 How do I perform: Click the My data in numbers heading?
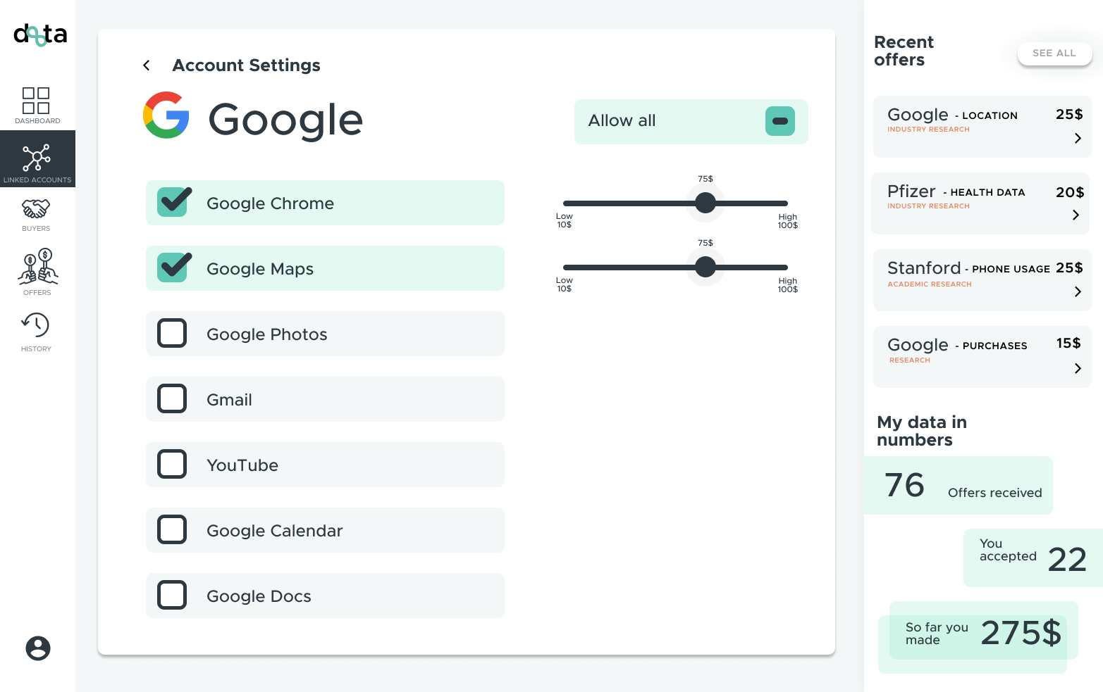922,431
